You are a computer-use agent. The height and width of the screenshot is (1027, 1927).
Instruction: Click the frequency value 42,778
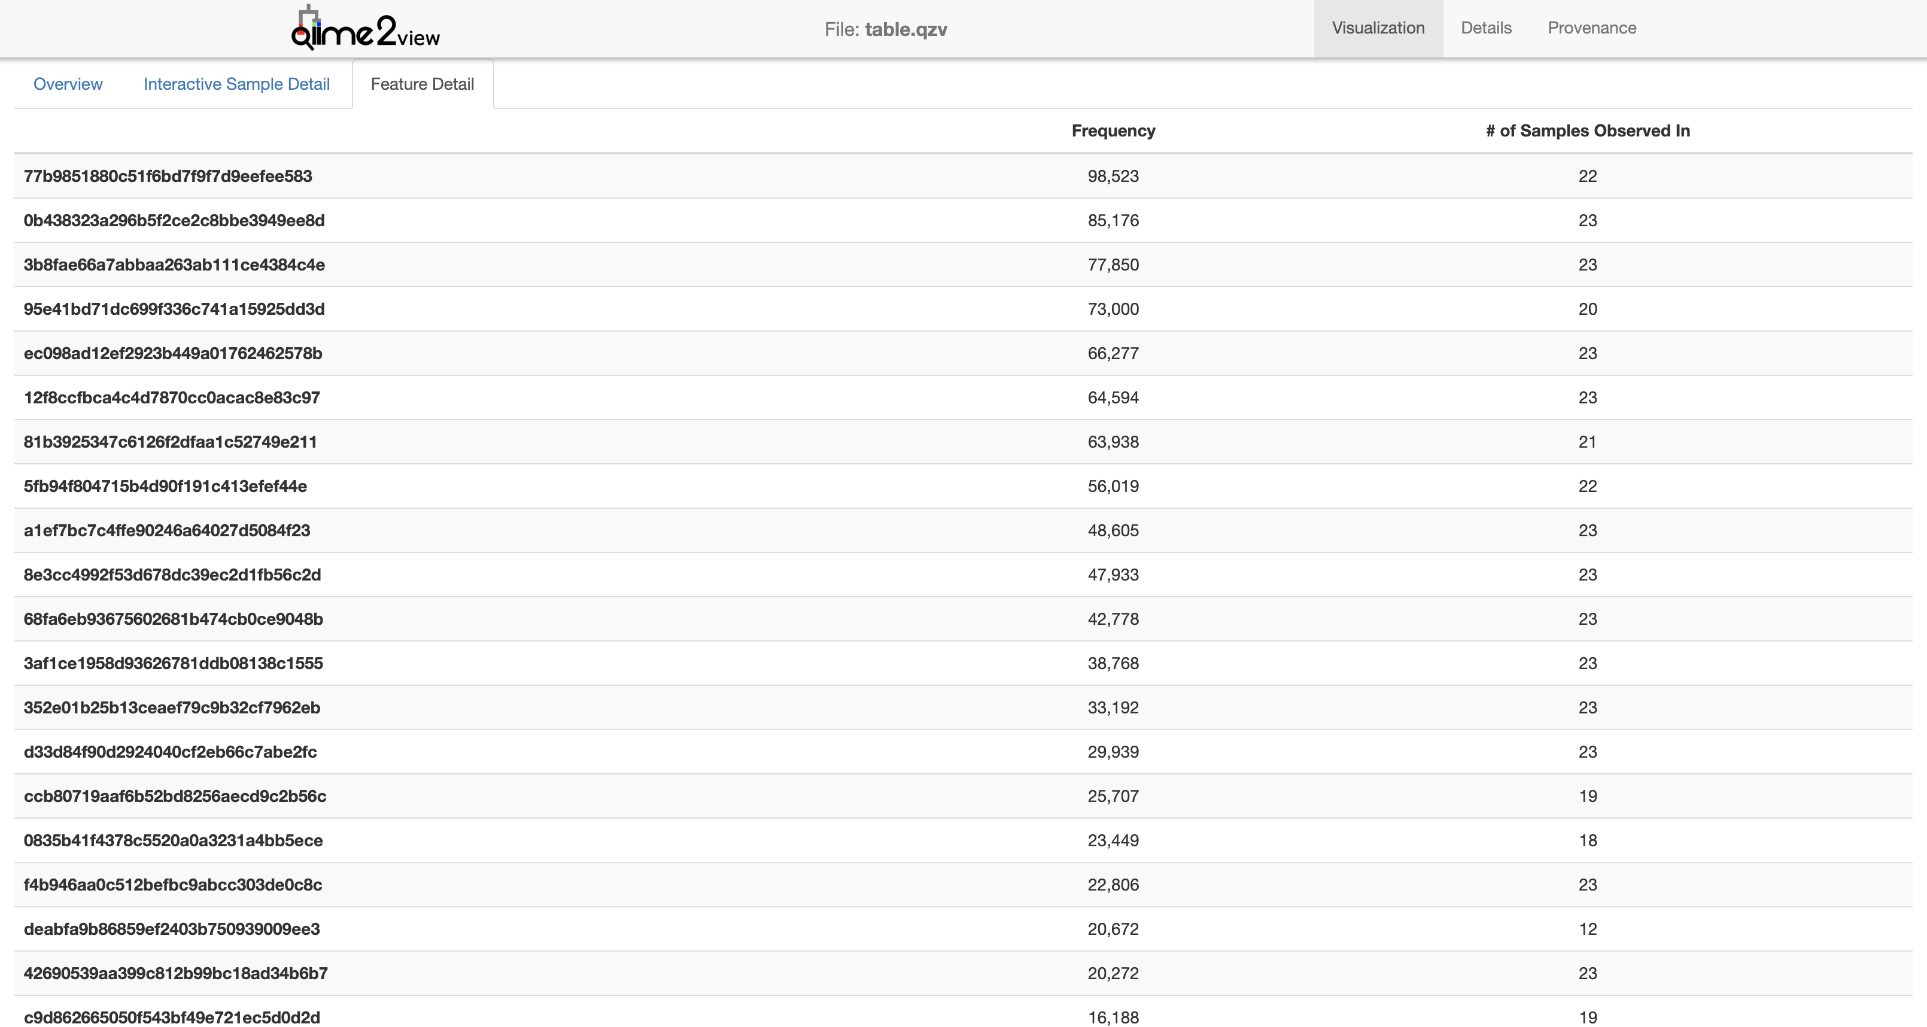click(1113, 619)
